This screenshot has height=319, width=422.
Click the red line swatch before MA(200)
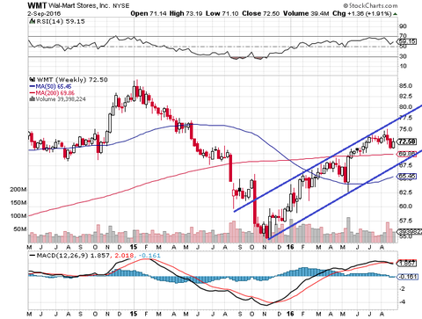pos(33,93)
